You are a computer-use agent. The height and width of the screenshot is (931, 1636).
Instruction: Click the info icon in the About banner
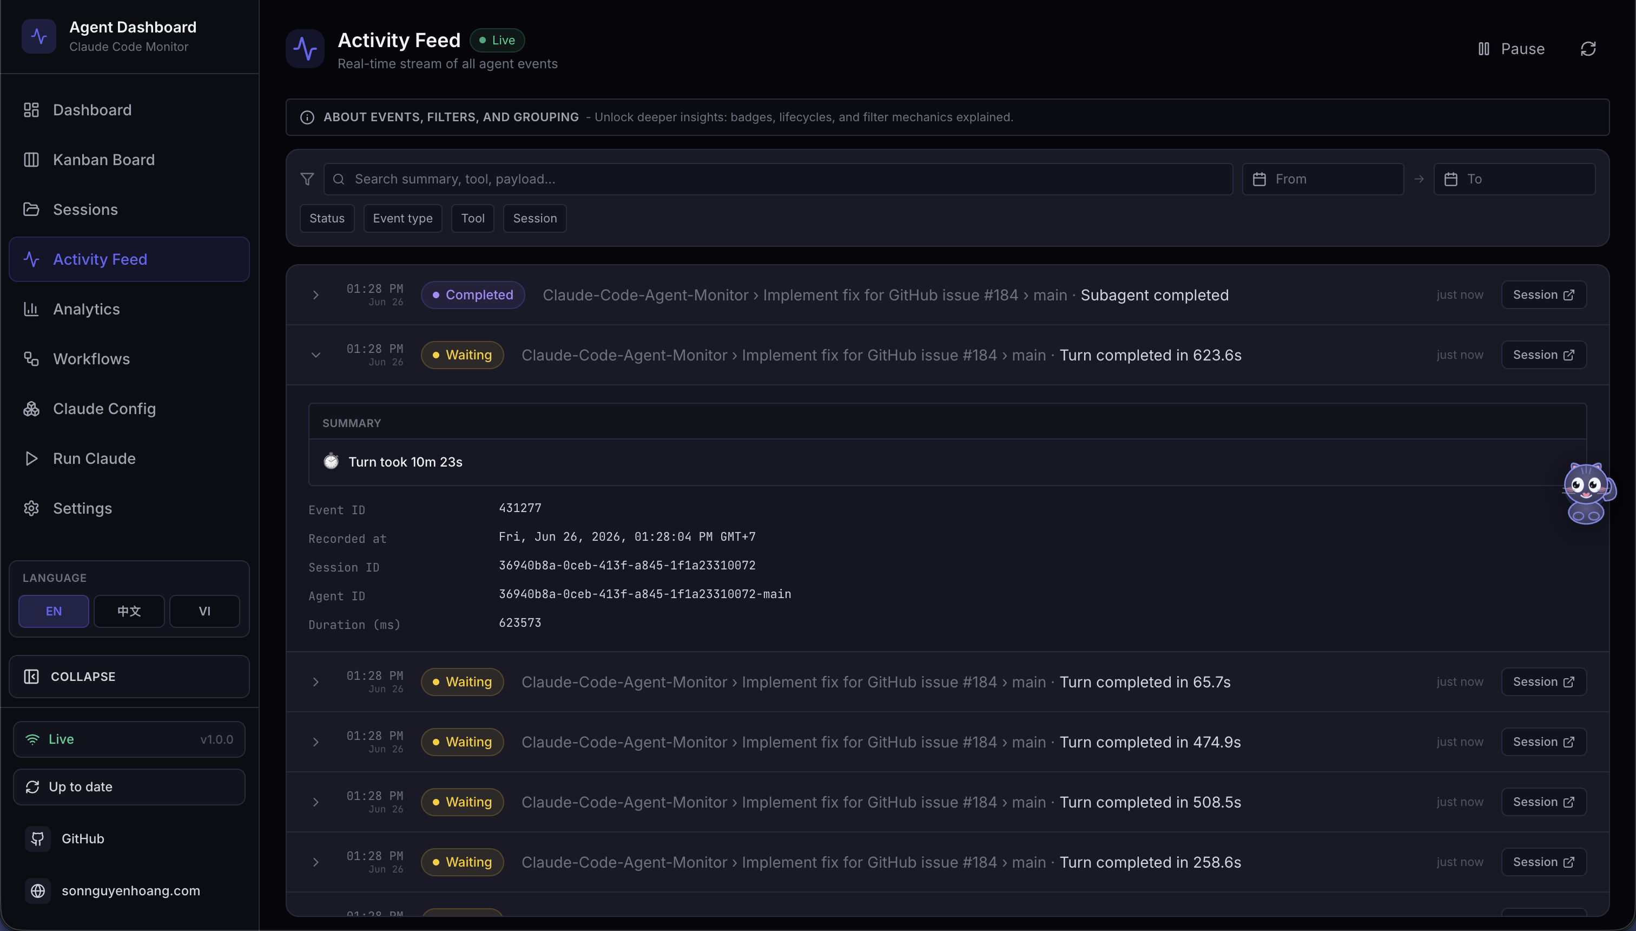(x=307, y=117)
